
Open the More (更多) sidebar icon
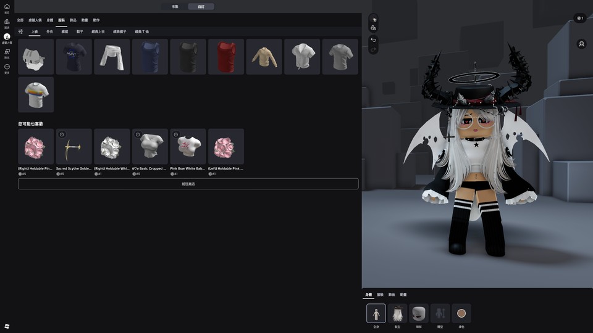point(7,68)
